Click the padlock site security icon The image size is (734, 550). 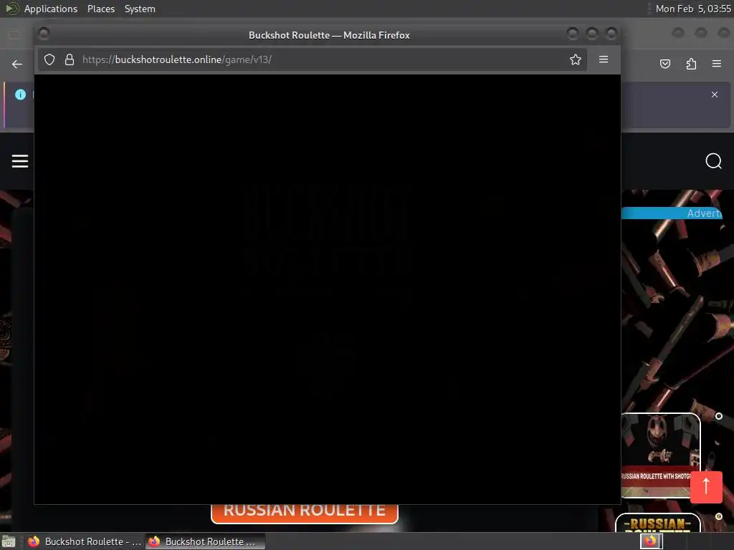tap(70, 59)
